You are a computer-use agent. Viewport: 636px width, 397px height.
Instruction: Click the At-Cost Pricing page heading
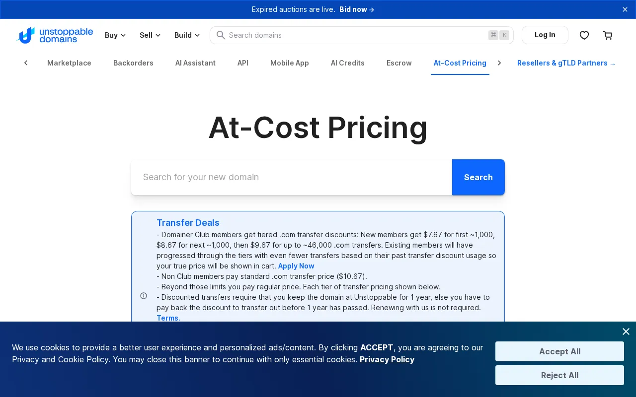(318, 128)
